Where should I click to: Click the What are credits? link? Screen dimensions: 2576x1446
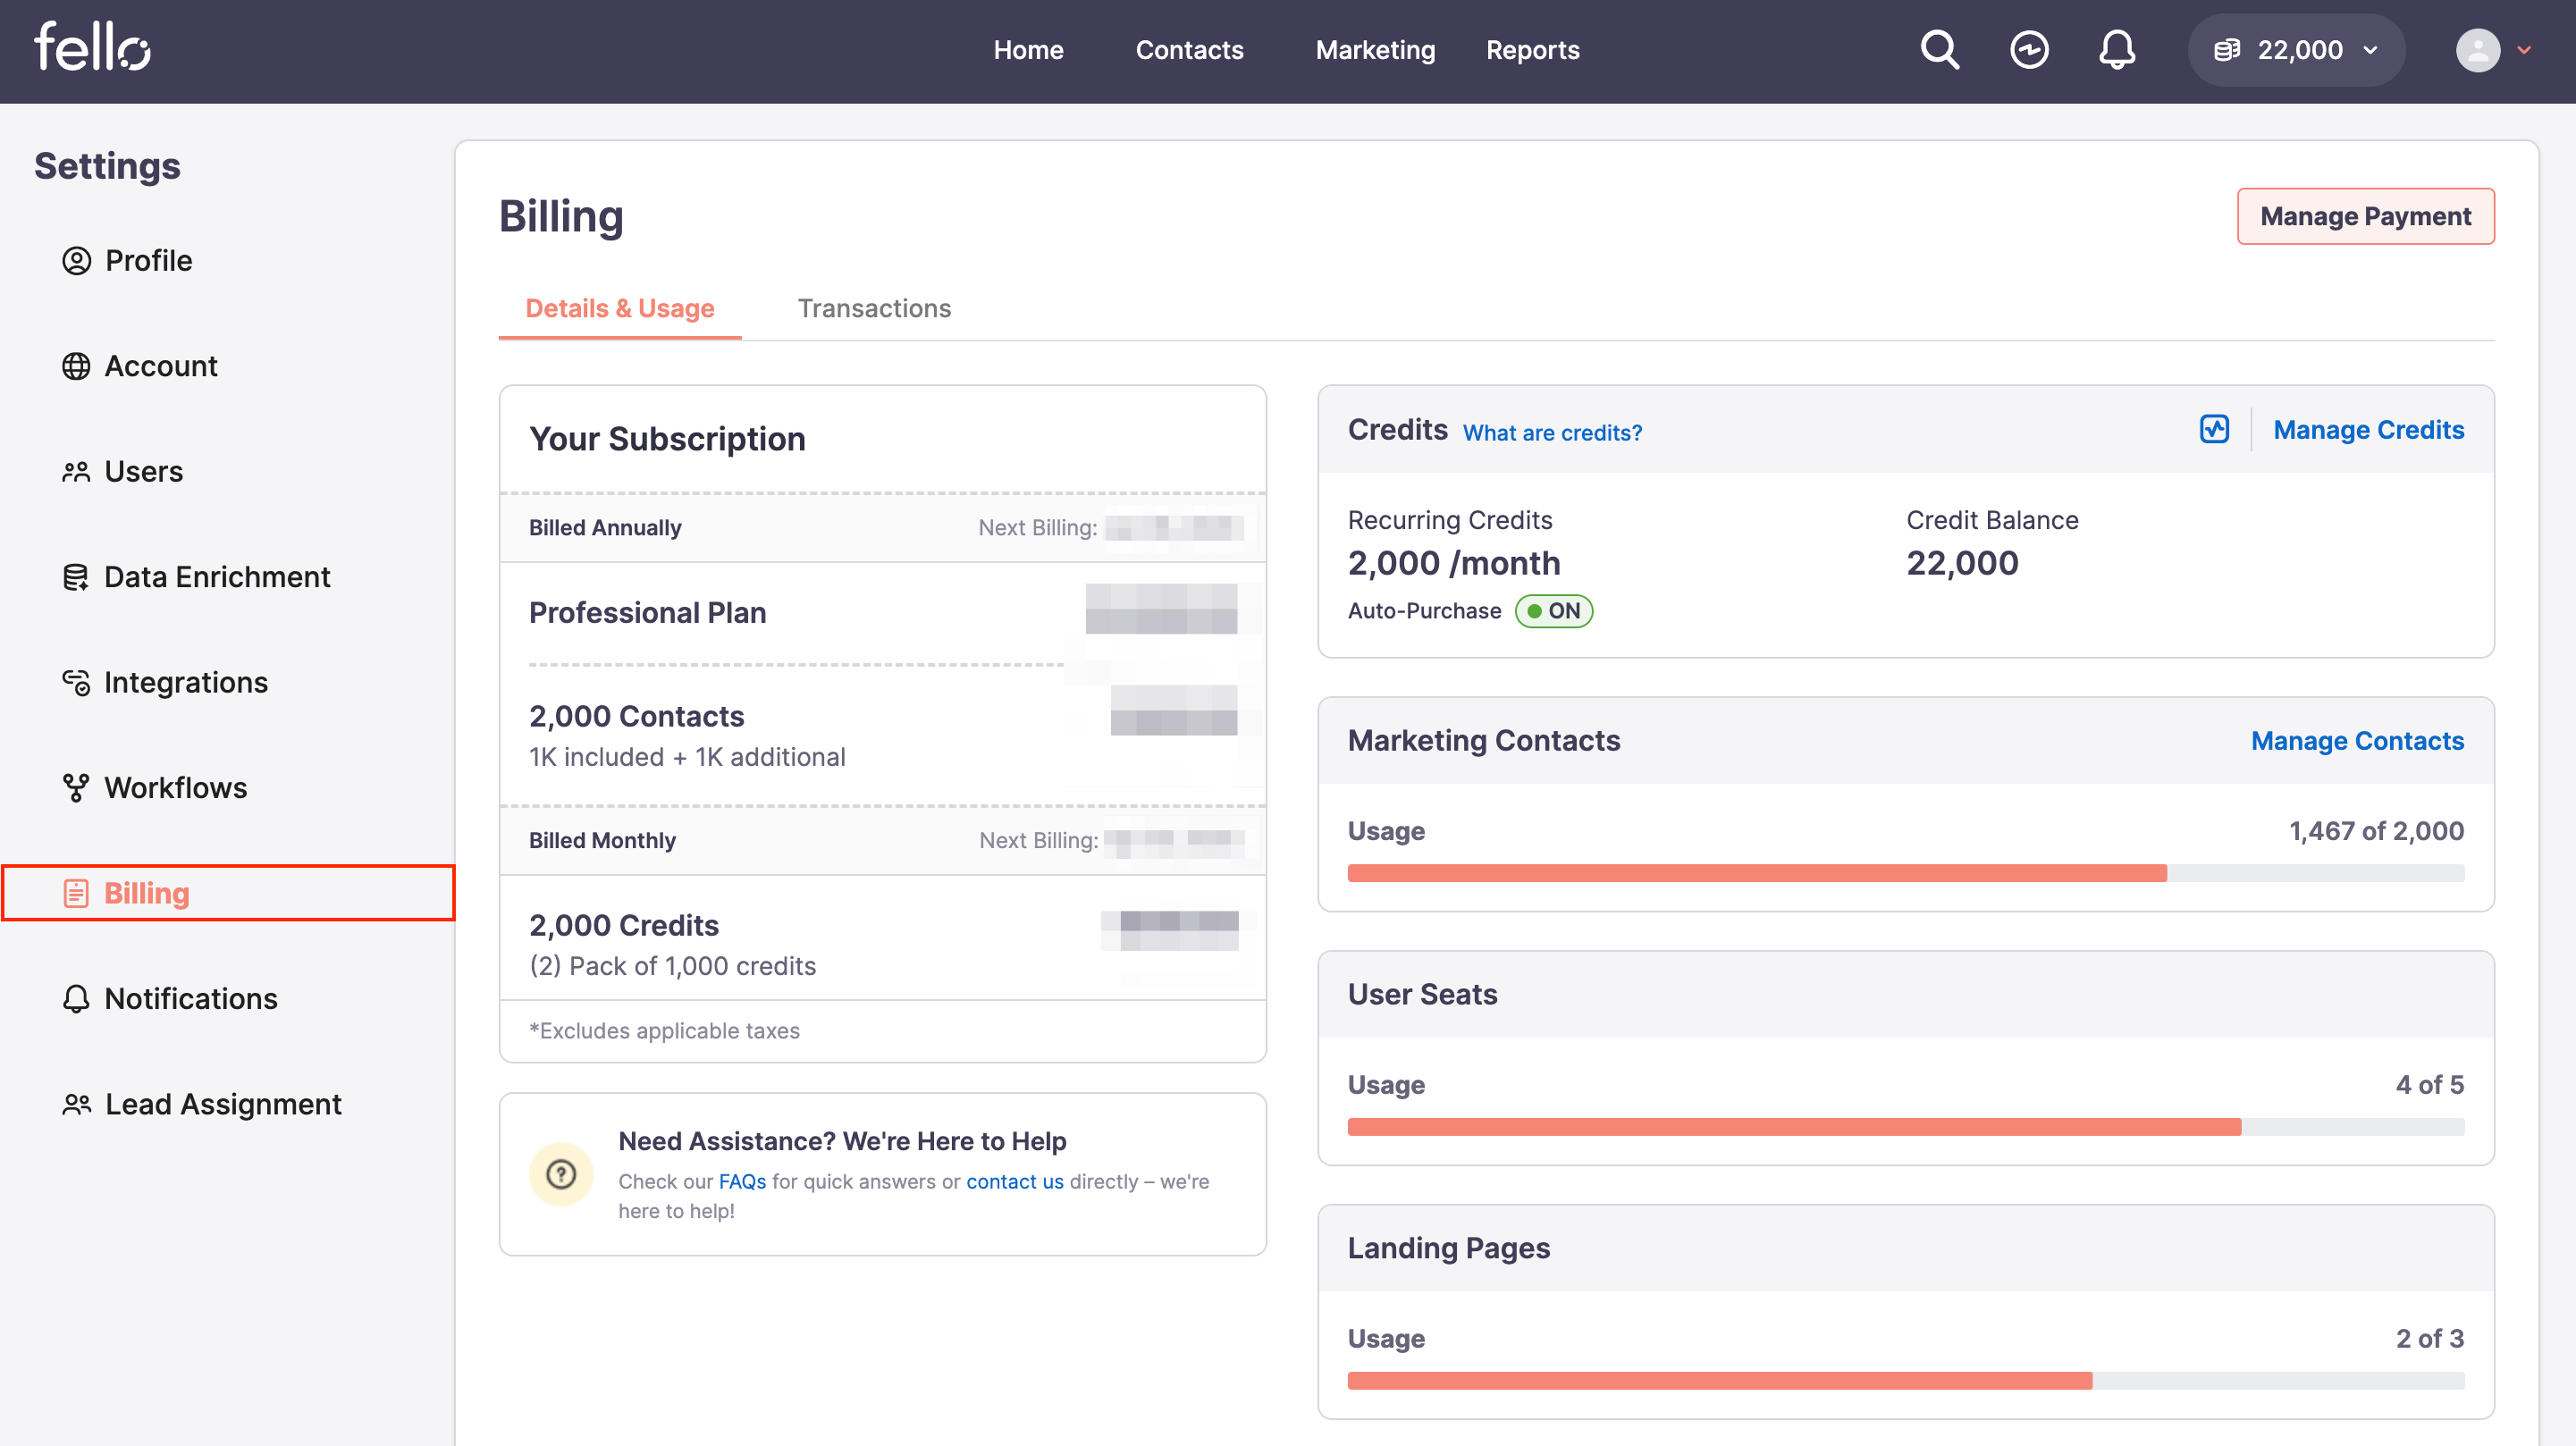[x=1552, y=432]
